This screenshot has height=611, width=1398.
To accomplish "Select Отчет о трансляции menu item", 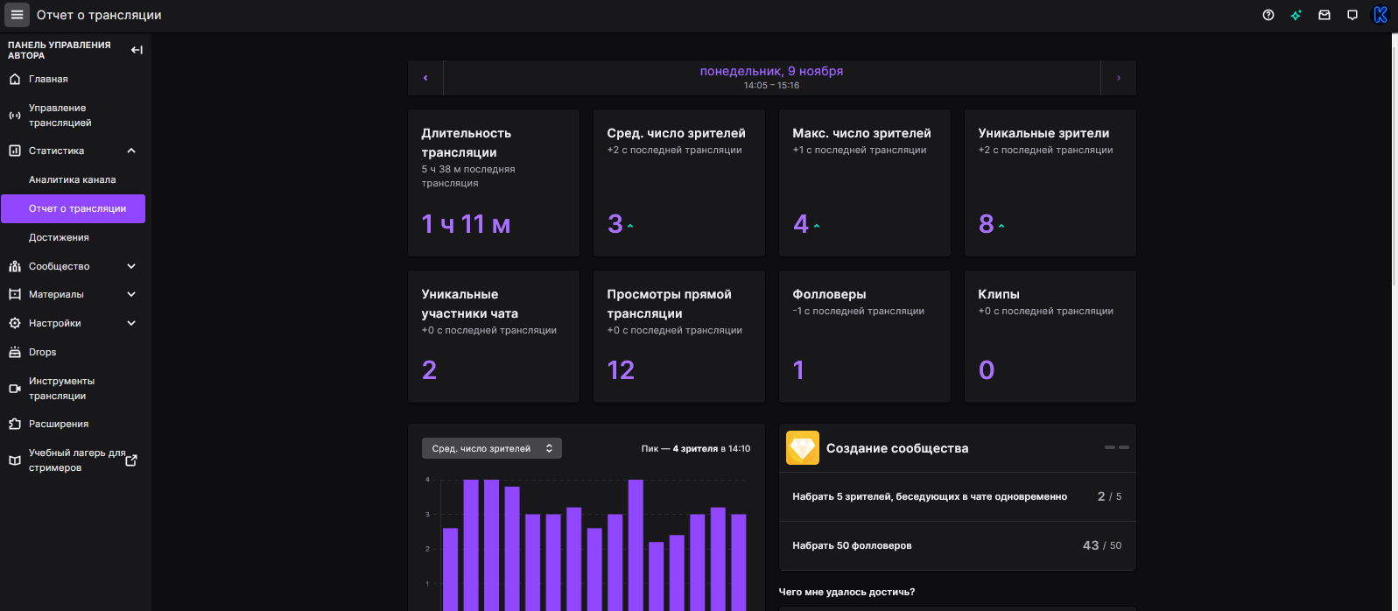I will coord(74,208).
